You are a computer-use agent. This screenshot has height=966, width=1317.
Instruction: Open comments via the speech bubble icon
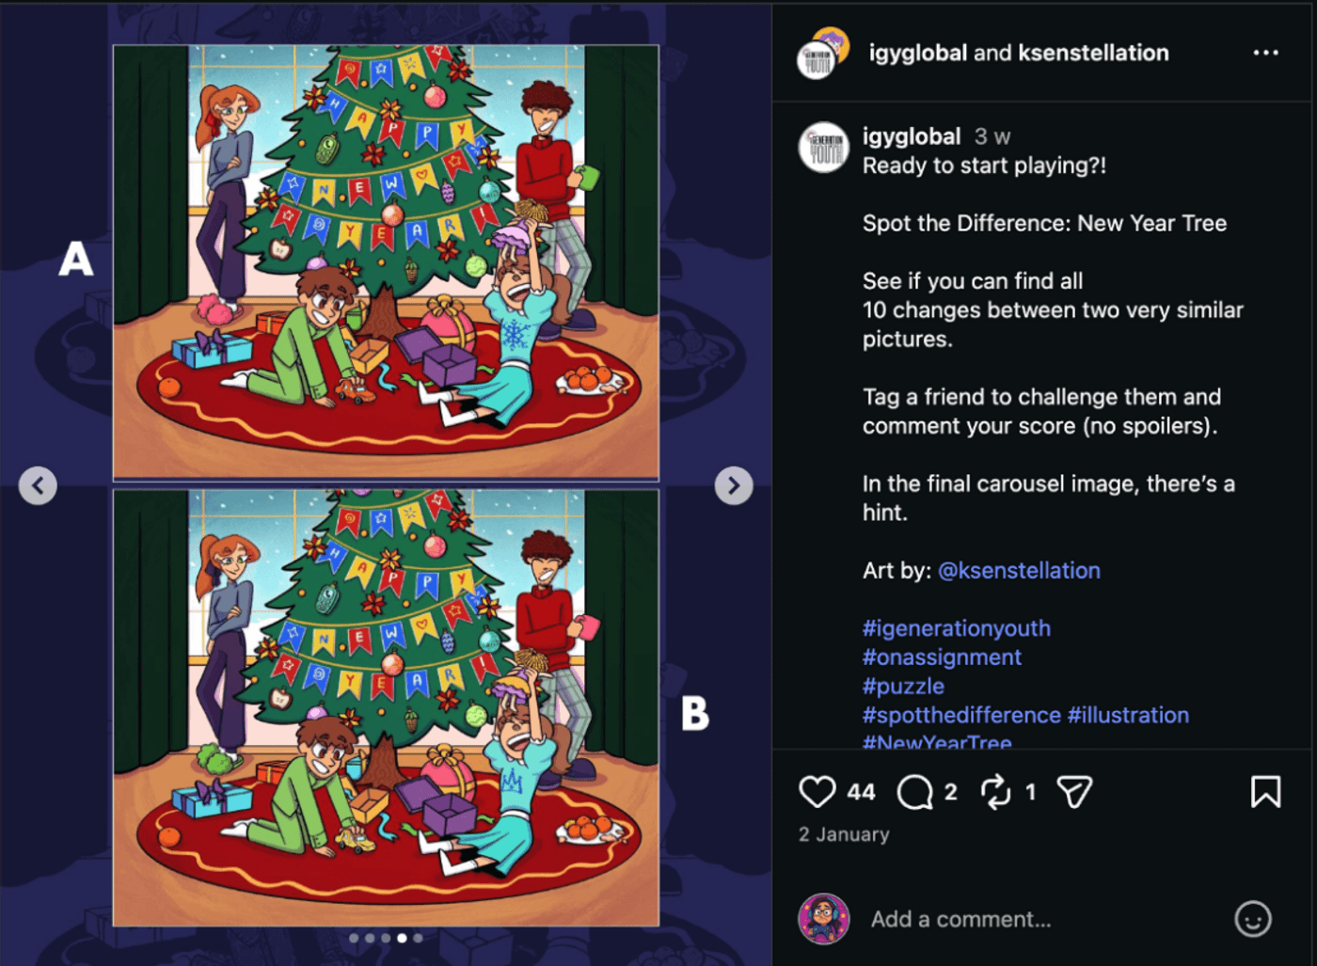click(x=914, y=792)
